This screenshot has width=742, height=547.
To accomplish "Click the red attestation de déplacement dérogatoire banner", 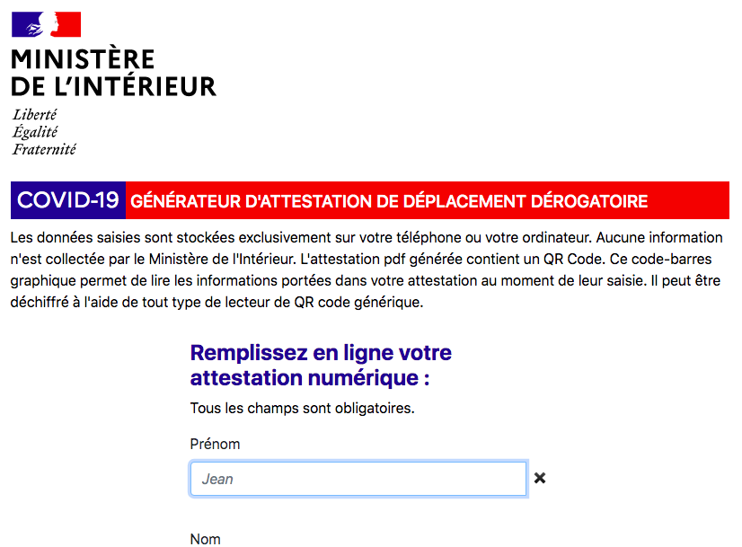I will click(x=428, y=200).
